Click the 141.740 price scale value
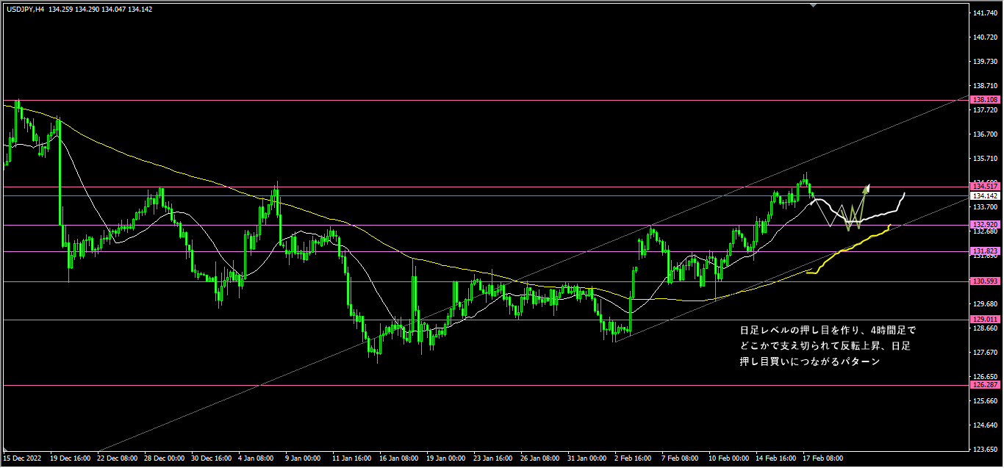The height and width of the screenshot is (468, 1004). (x=983, y=14)
